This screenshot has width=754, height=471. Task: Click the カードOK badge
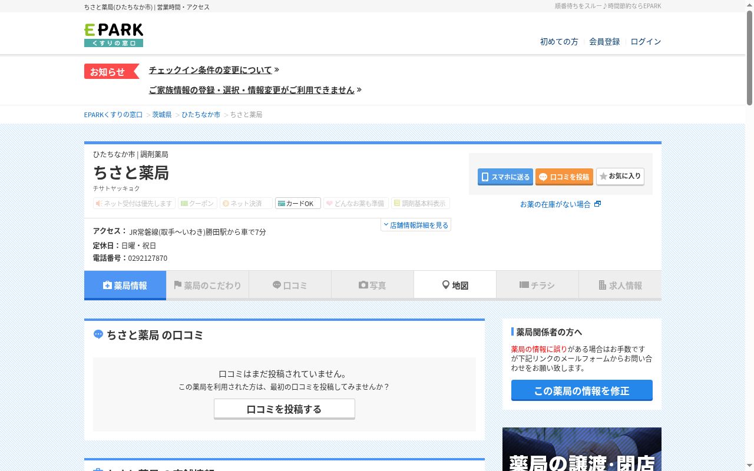click(x=298, y=203)
